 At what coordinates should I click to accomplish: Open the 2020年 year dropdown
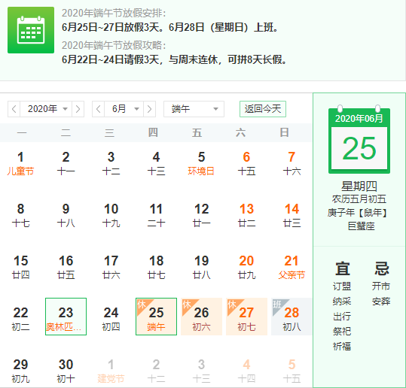click(x=46, y=109)
